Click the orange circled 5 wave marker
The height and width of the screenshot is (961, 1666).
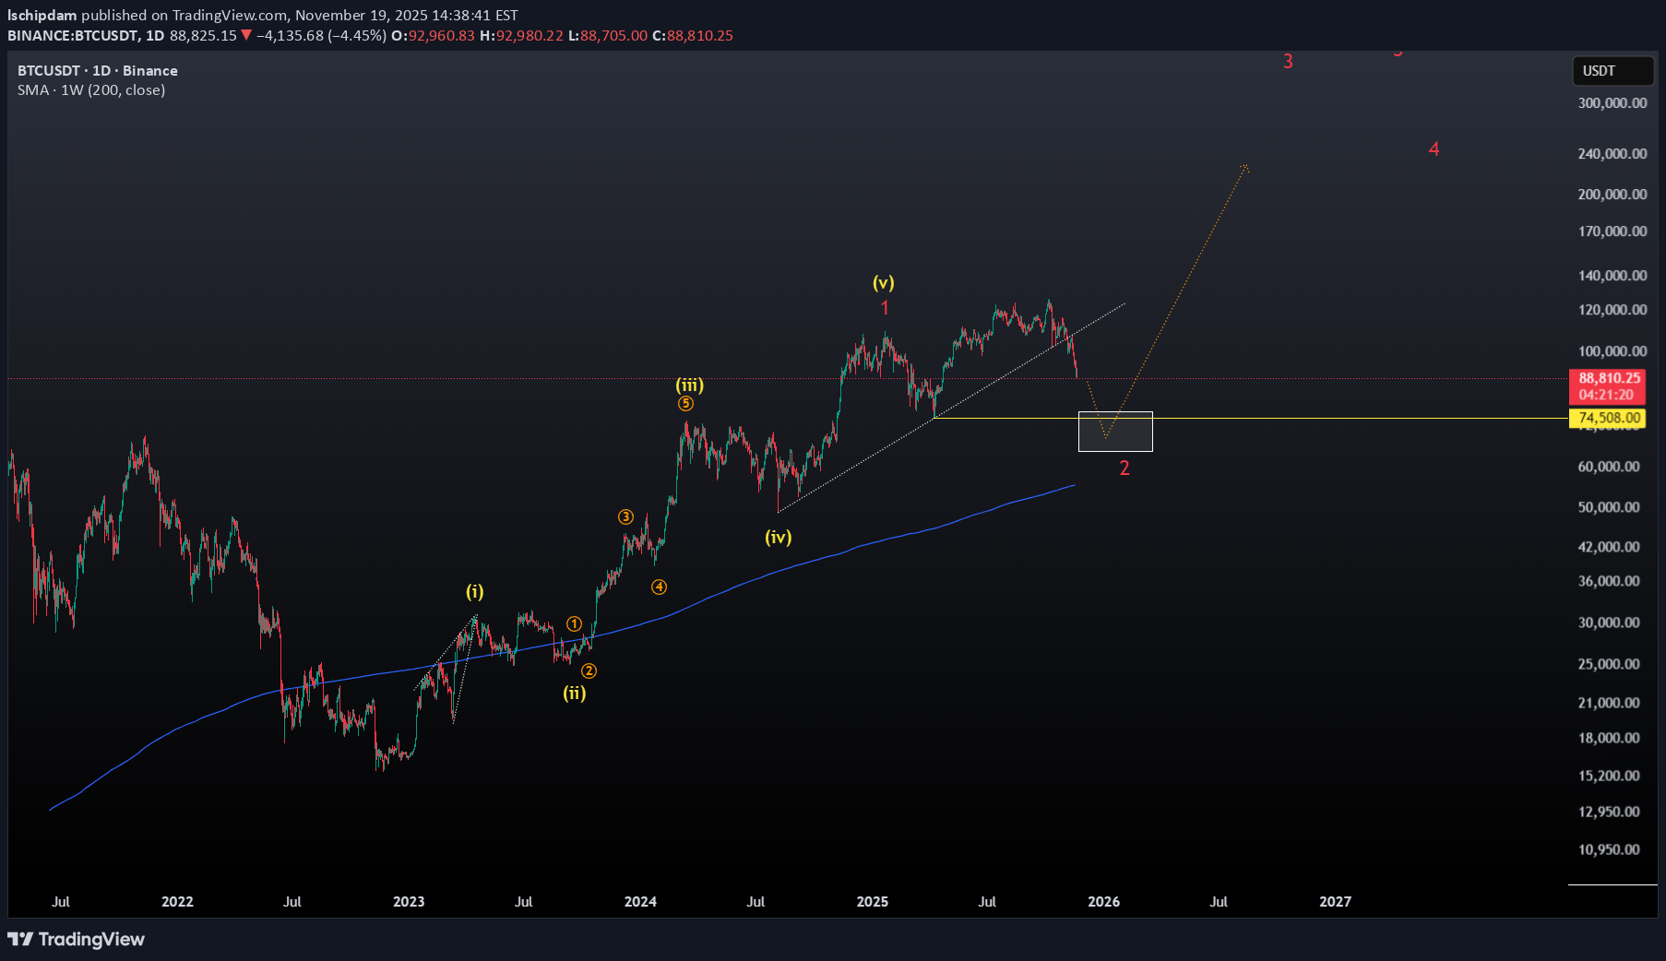click(x=685, y=404)
